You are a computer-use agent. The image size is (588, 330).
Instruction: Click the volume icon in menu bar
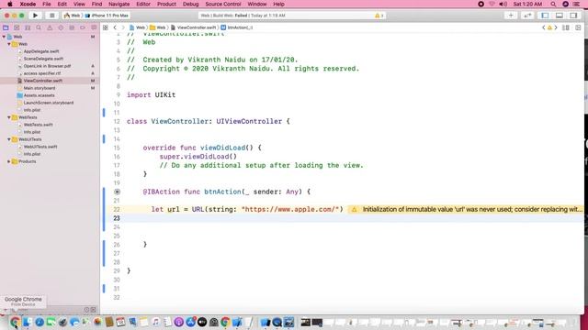pyautogui.click(x=503, y=4)
